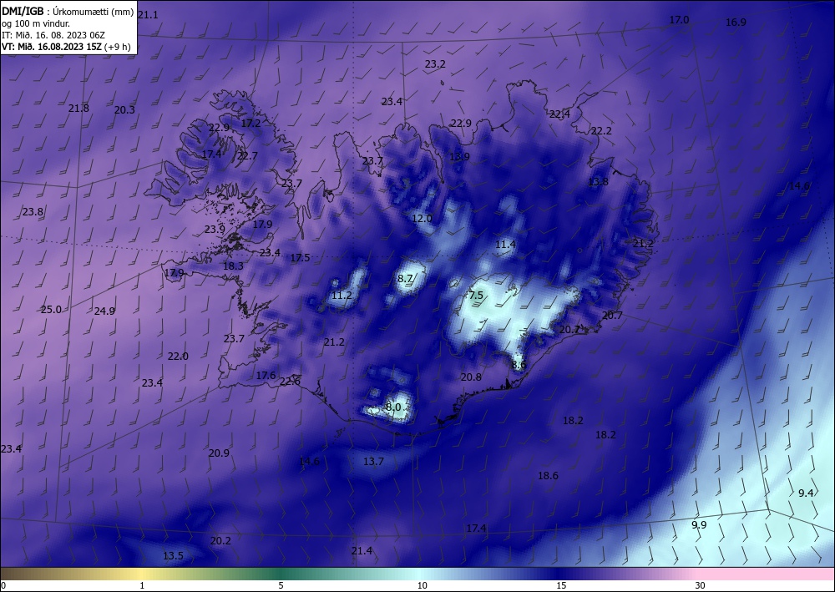Image resolution: width=835 pixels, height=592 pixels.
Task: Select the 22.4 value label
Action: point(559,114)
